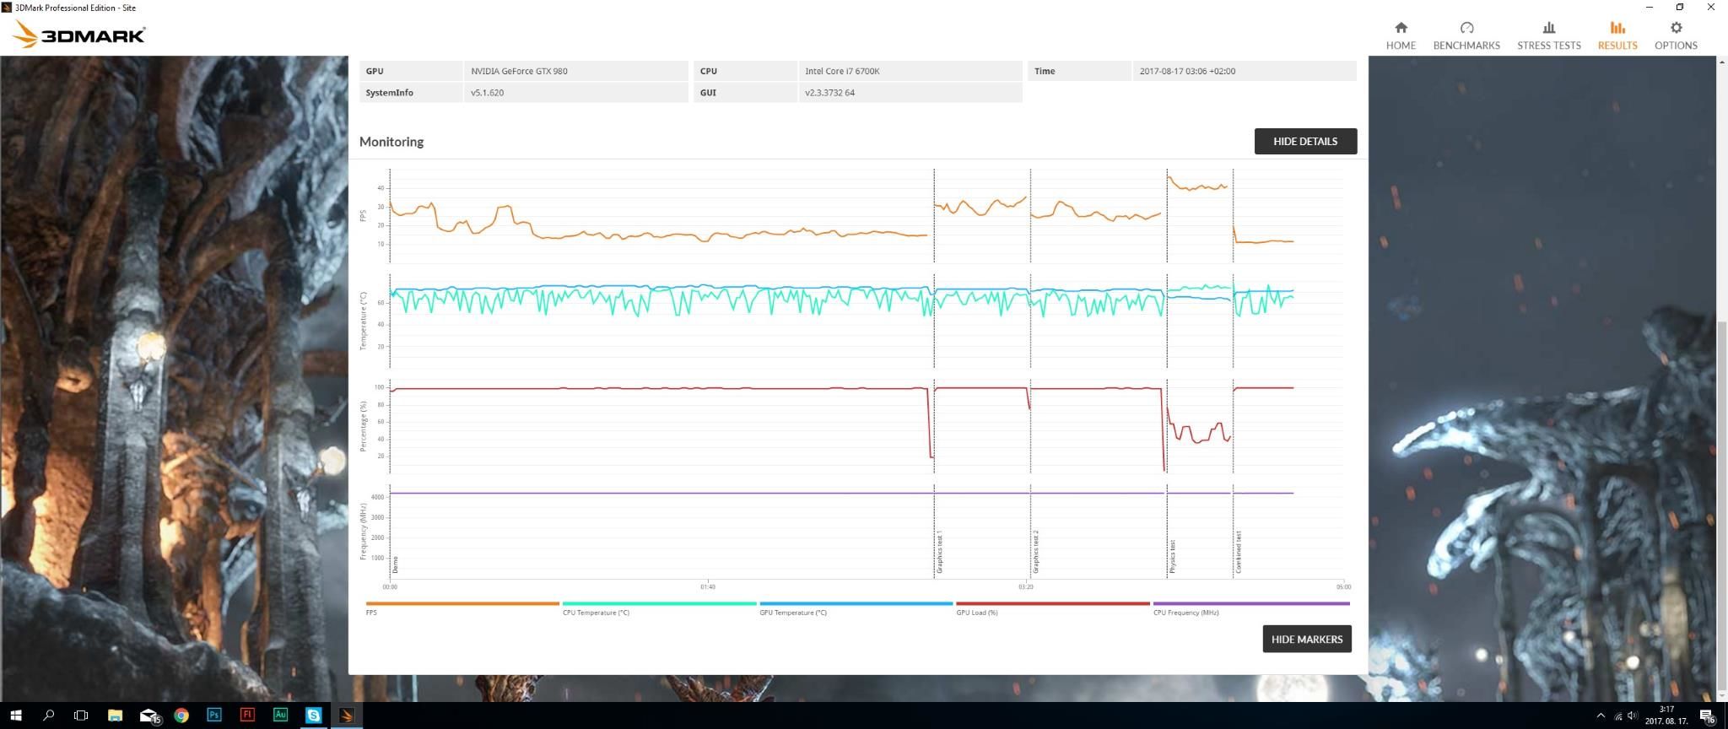Click the GPU Load (%) legend label
1728x729 pixels.
coord(976,613)
